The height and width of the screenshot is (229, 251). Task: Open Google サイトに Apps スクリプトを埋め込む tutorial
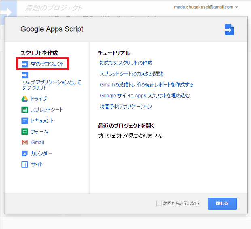point(145,95)
